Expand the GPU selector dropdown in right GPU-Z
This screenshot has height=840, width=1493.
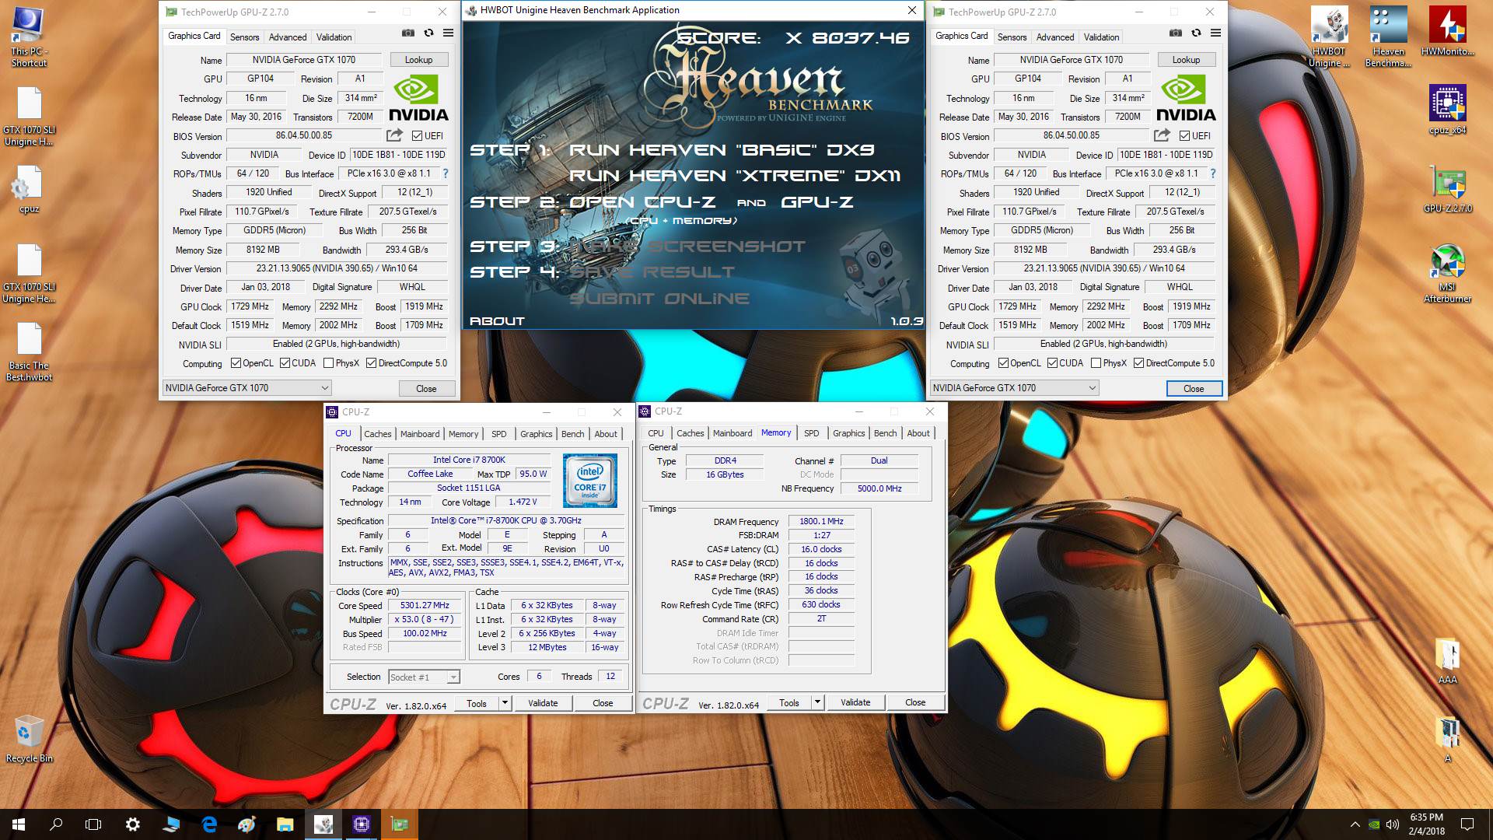point(1015,388)
